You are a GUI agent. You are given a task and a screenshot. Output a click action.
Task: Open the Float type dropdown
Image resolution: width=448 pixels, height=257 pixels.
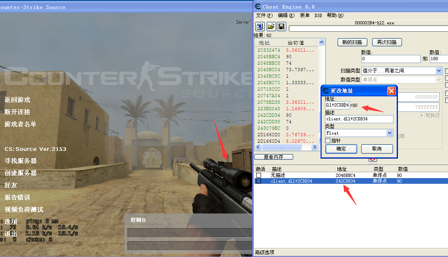pyautogui.click(x=389, y=133)
